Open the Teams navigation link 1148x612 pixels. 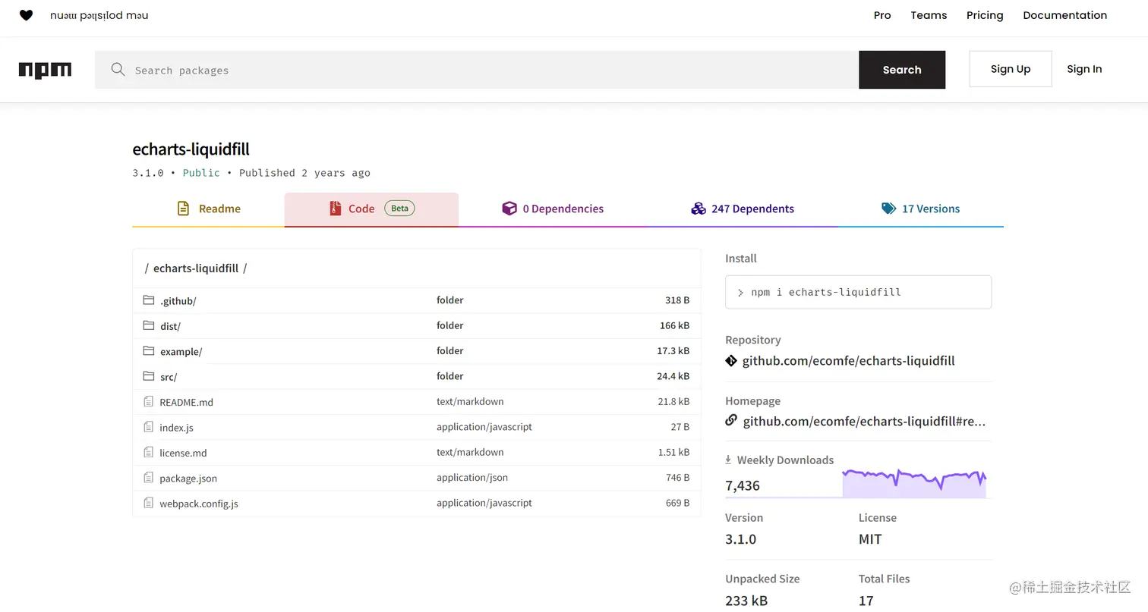coord(929,15)
